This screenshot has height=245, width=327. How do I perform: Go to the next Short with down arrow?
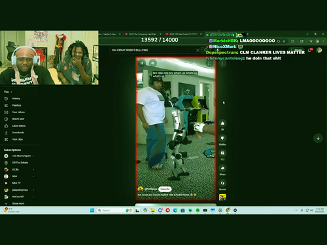click(x=318, y=139)
